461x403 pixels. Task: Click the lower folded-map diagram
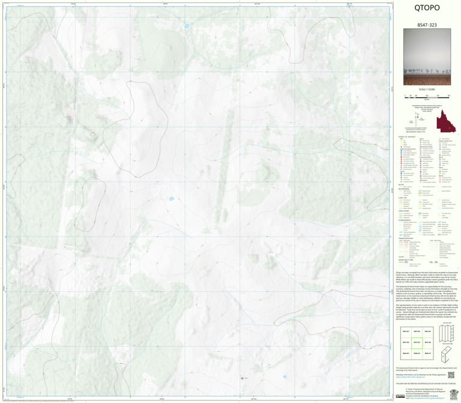pyautogui.click(x=447, y=354)
